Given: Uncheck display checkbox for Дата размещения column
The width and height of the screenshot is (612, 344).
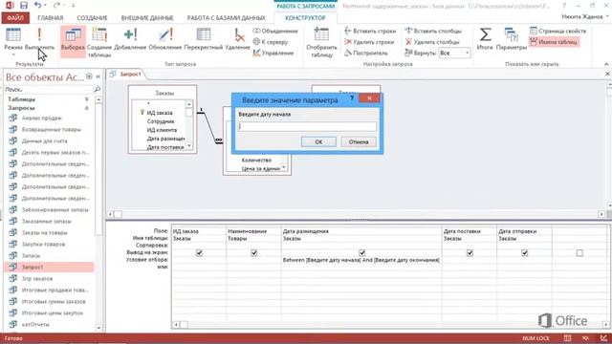Looking at the screenshot, I should click(x=361, y=252).
